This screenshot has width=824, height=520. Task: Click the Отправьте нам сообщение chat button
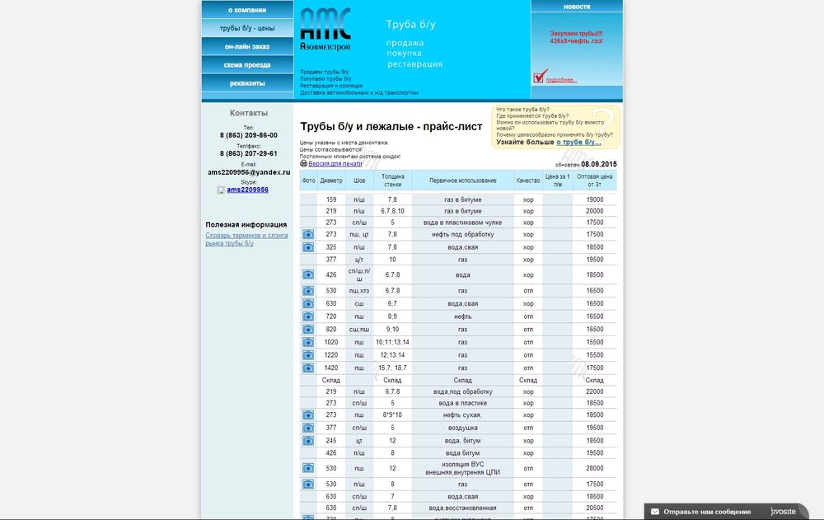707,512
